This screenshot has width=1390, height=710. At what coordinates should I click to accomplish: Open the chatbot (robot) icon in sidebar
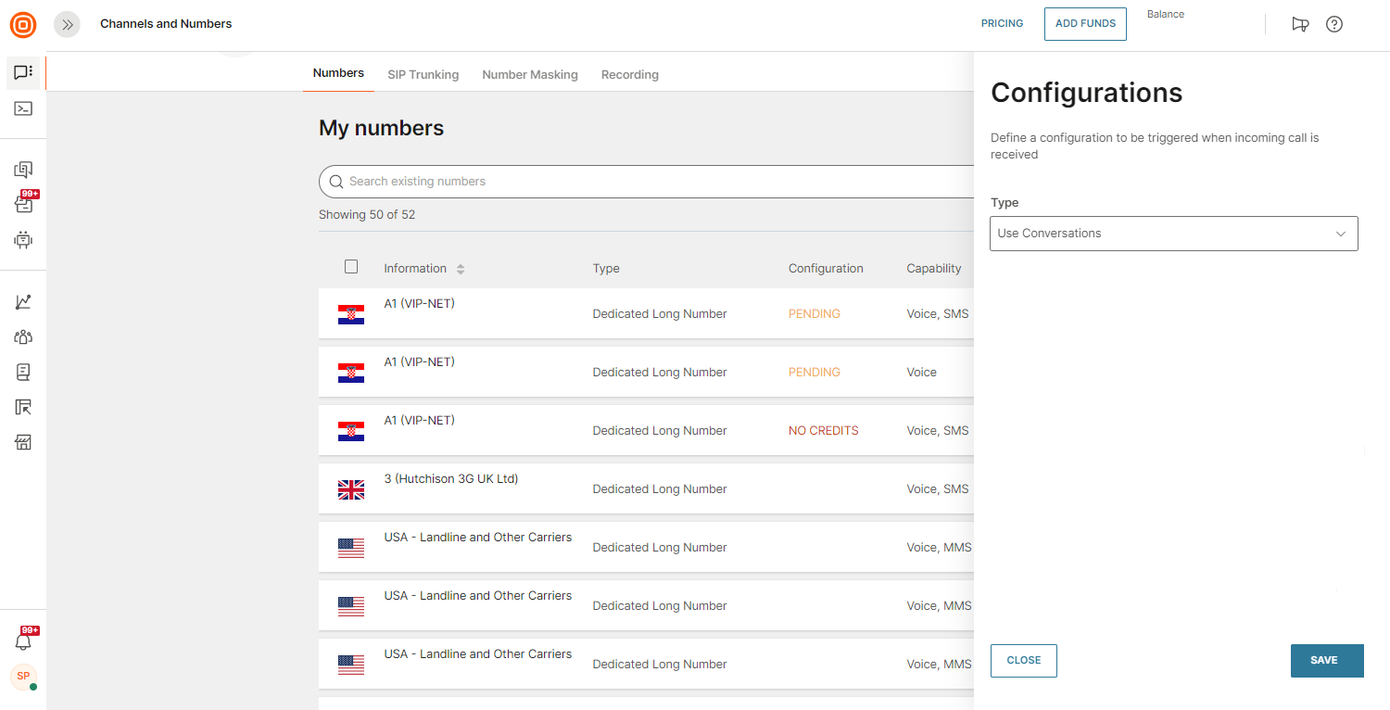23,240
